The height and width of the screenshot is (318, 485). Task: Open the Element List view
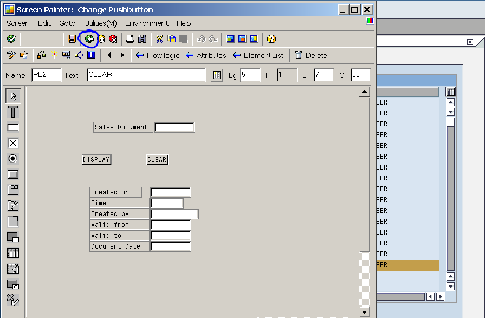(x=259, y=55)
